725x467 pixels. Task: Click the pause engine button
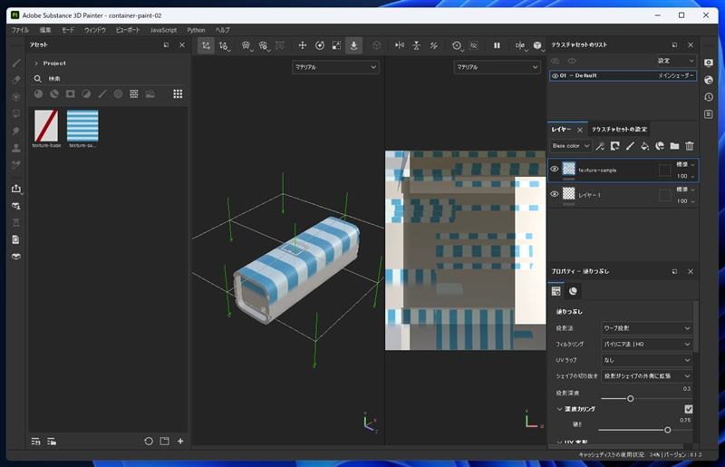pyautogui.click(x=497, y=45)
